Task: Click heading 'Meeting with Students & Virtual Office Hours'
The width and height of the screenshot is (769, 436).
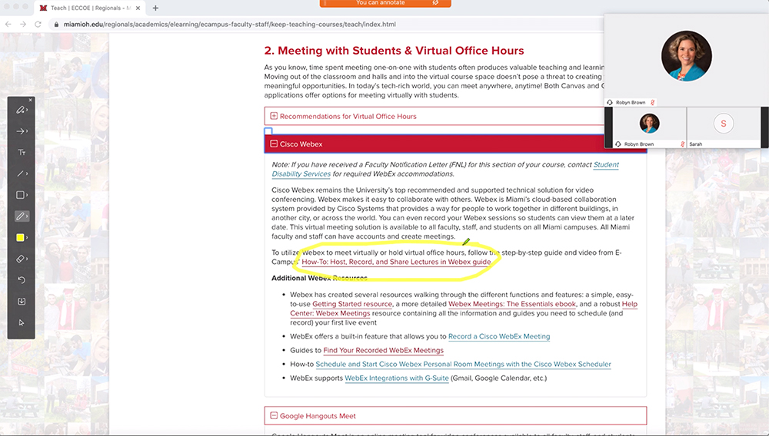Action: tap(394, 51)
